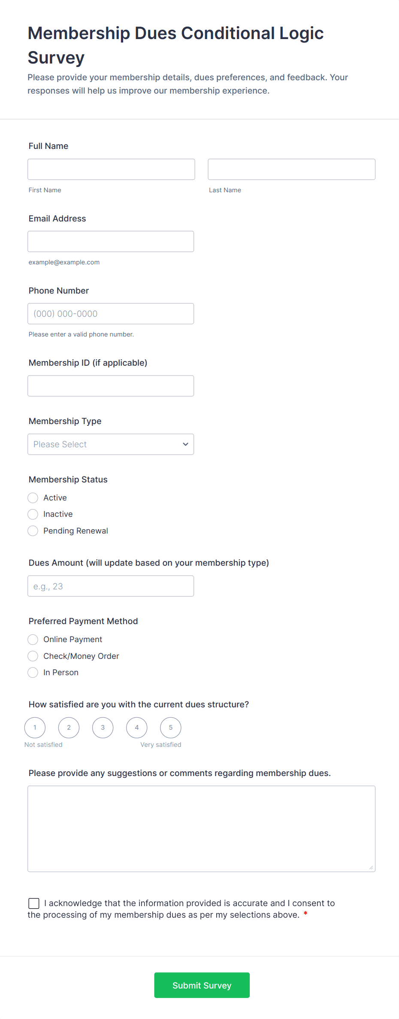Select In Person payment method
Viewport: 399px width, 1019px height.
click(x=33, y=673)
